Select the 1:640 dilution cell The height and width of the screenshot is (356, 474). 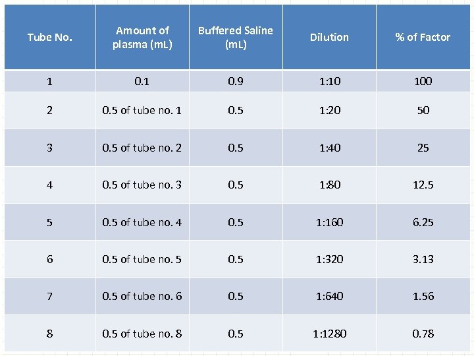coord(329,297)
